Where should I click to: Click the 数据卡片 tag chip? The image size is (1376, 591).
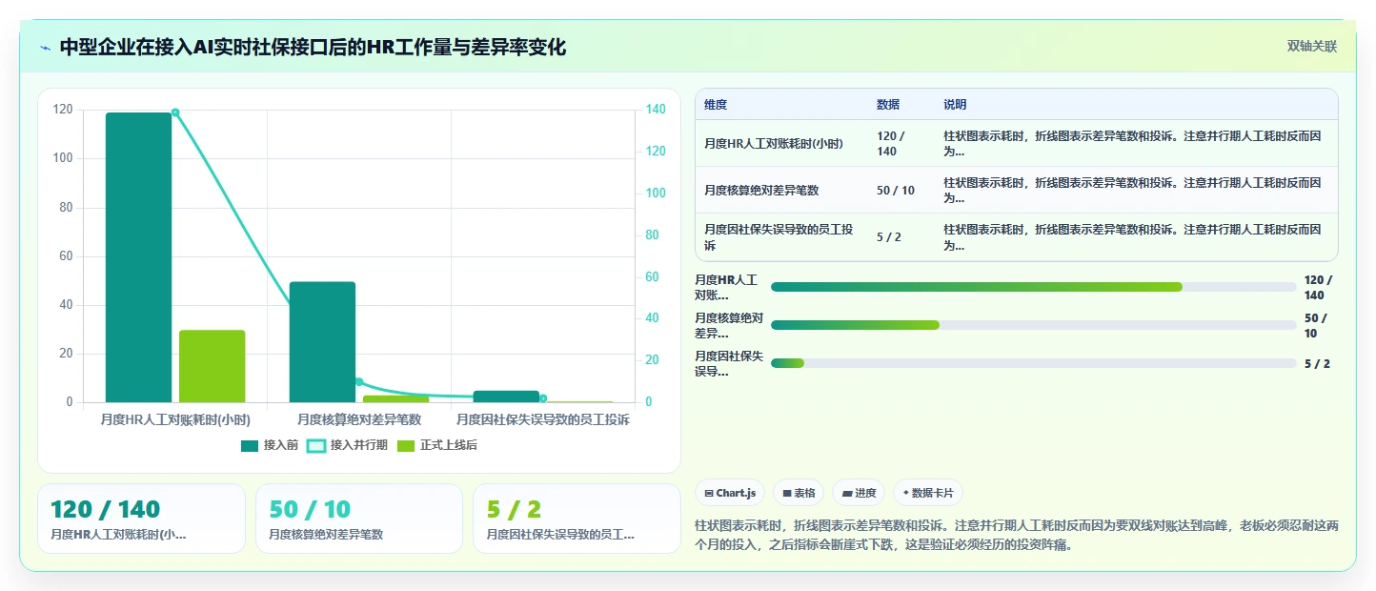tap(928, 493)
